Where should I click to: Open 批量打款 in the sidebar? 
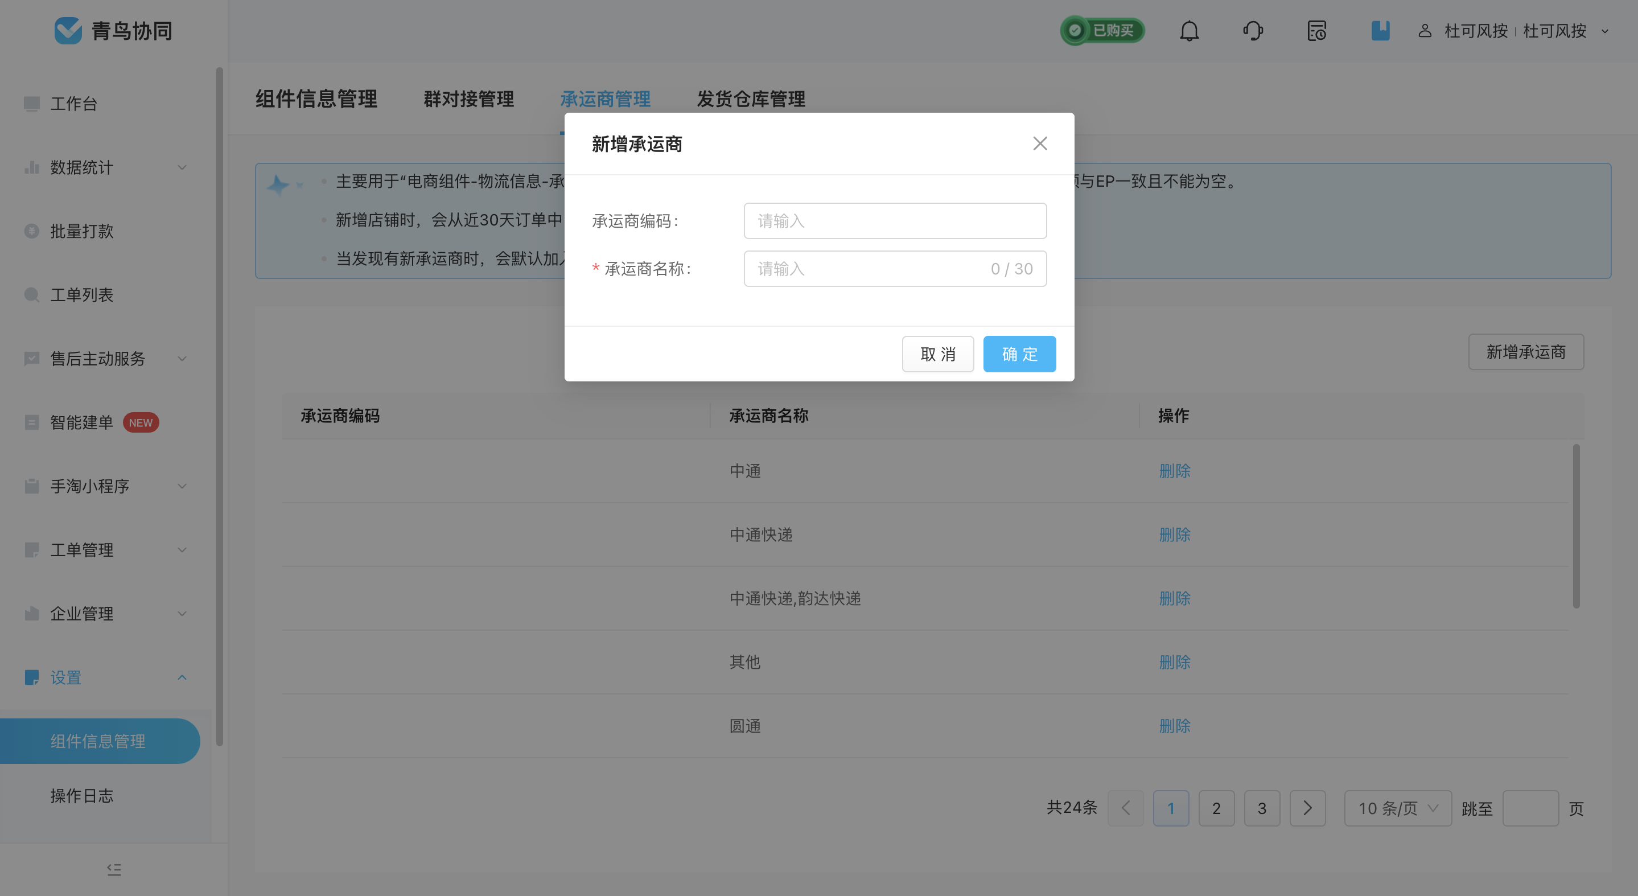click(x=82, y=231)
